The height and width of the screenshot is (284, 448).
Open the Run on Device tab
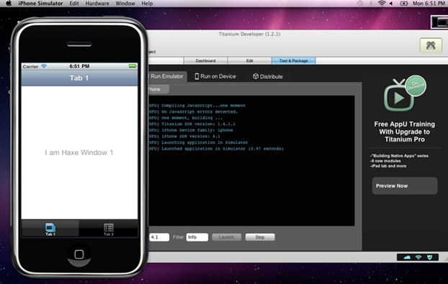(x=215, y=76)
